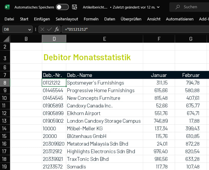Select column F header
This screenshot has width=209, height=170.
tap(159, 39)
